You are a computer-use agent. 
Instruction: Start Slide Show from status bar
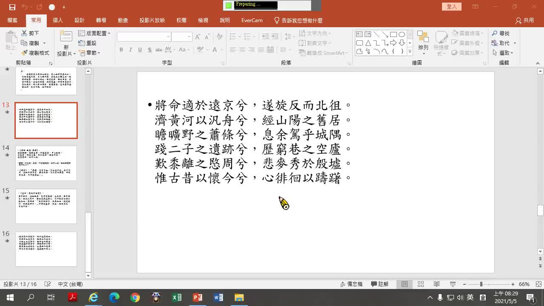453,284
